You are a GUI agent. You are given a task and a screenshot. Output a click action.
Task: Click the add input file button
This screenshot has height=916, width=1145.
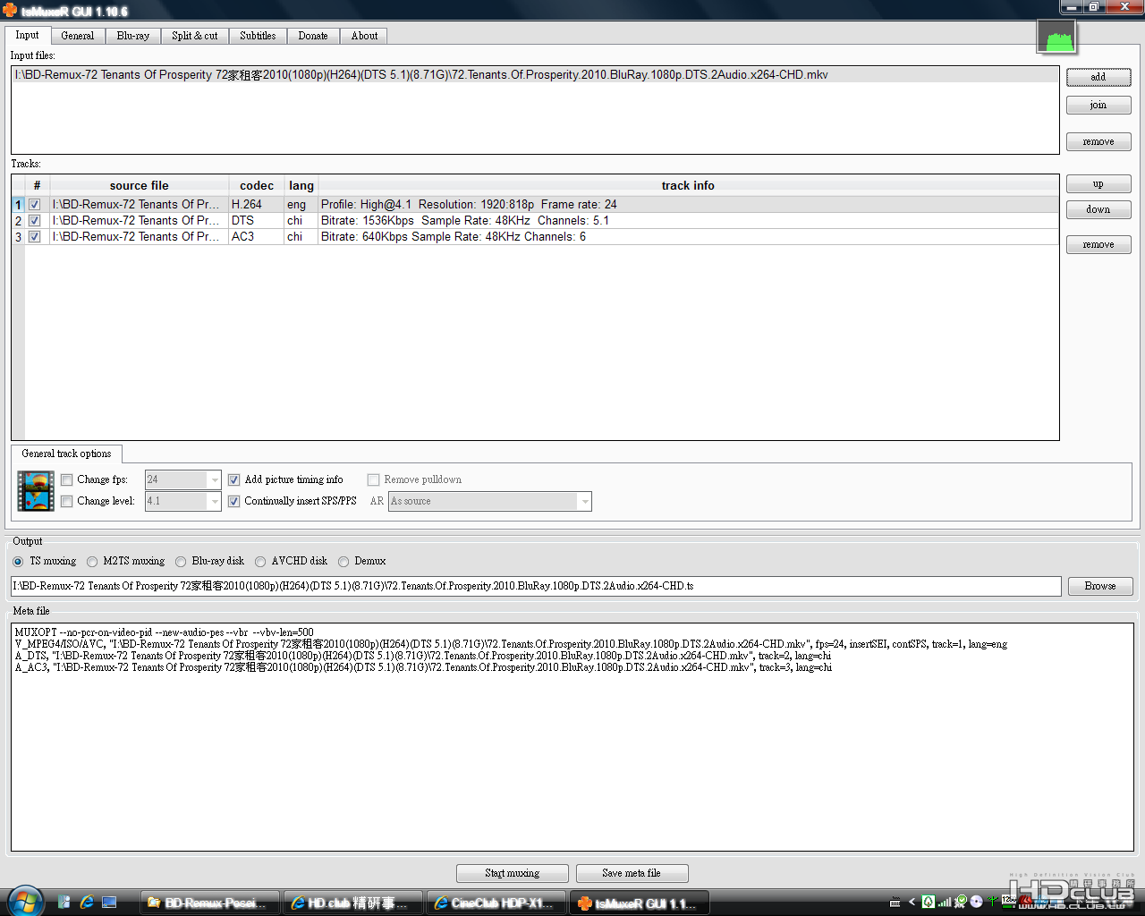[x=1098, y=77]
